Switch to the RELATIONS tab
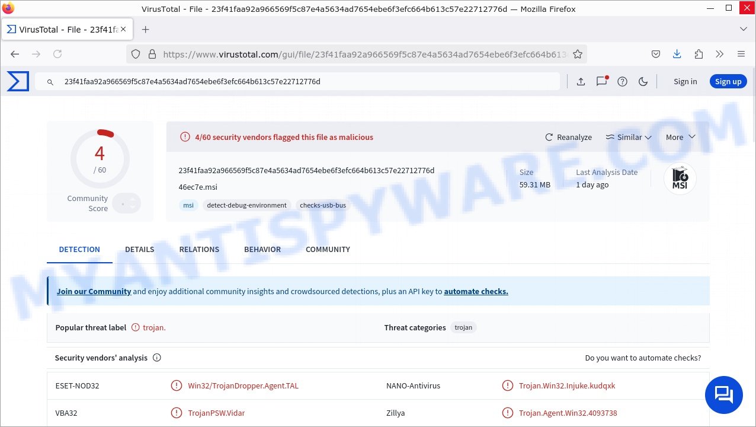Screen dimensions: 756x427 point(199,249)
